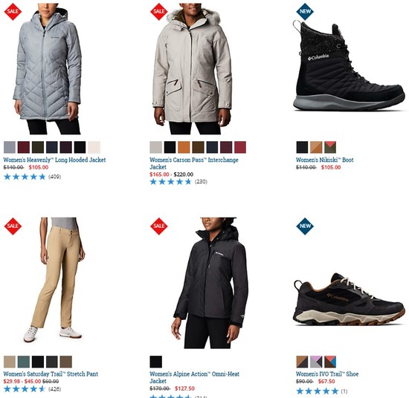
Task: Open Women's Heavenly Long Hooded Jacket link
Action: coord(54,160)
